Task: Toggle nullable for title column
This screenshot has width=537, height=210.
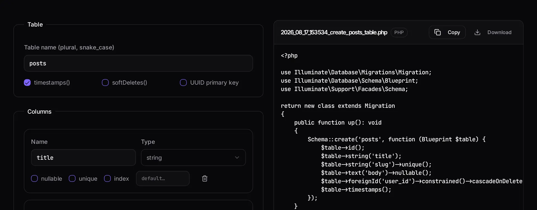Action: click(34, 178)
